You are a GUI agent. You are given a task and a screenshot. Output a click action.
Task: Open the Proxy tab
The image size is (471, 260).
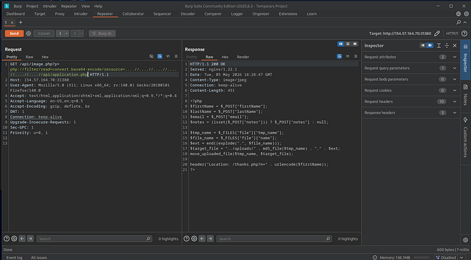click(x=59, y=14)
